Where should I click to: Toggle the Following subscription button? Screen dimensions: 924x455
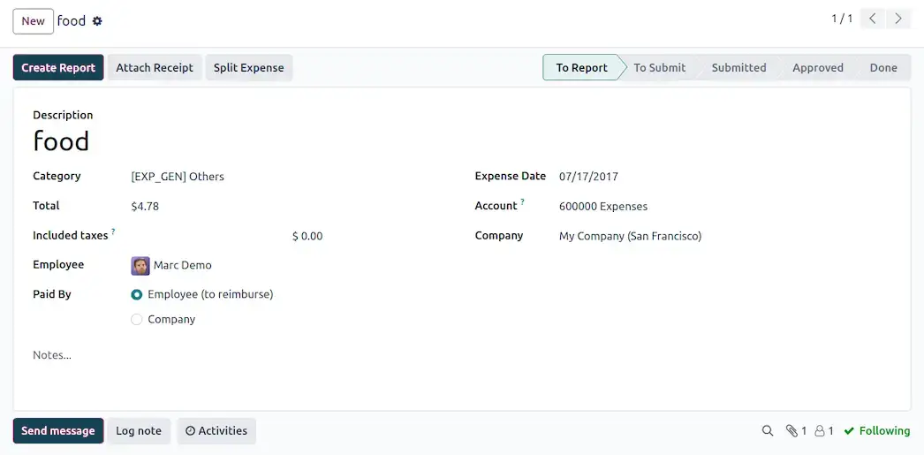pyautogui.click(x=877, y=431)
